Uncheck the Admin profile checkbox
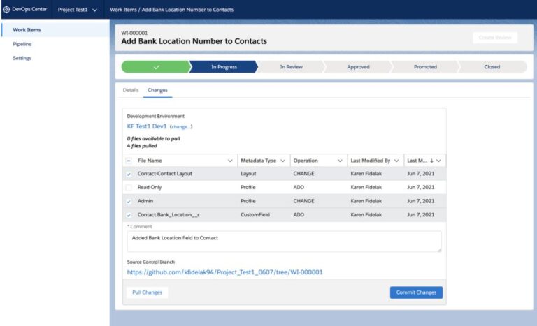Screen dimensions: 537x326 tap(129, 201)
